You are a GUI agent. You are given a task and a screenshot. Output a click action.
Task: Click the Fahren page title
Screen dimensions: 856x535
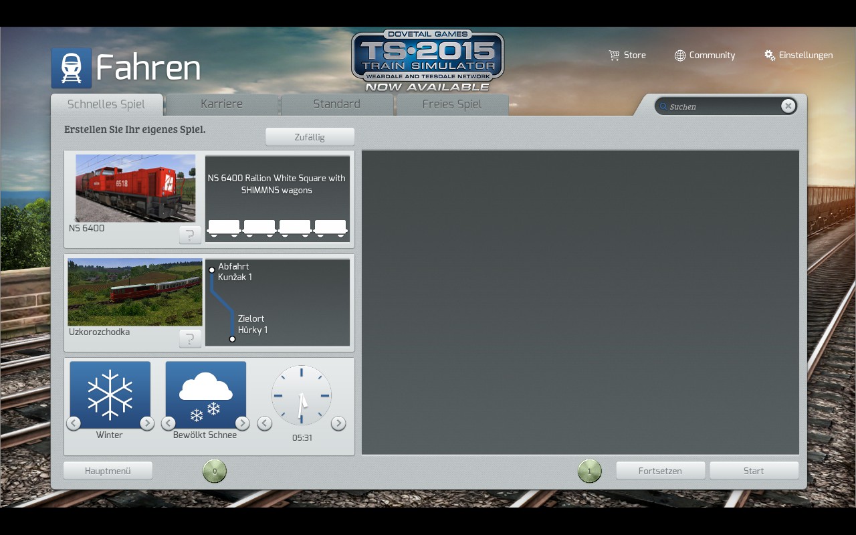click(148, 68)
